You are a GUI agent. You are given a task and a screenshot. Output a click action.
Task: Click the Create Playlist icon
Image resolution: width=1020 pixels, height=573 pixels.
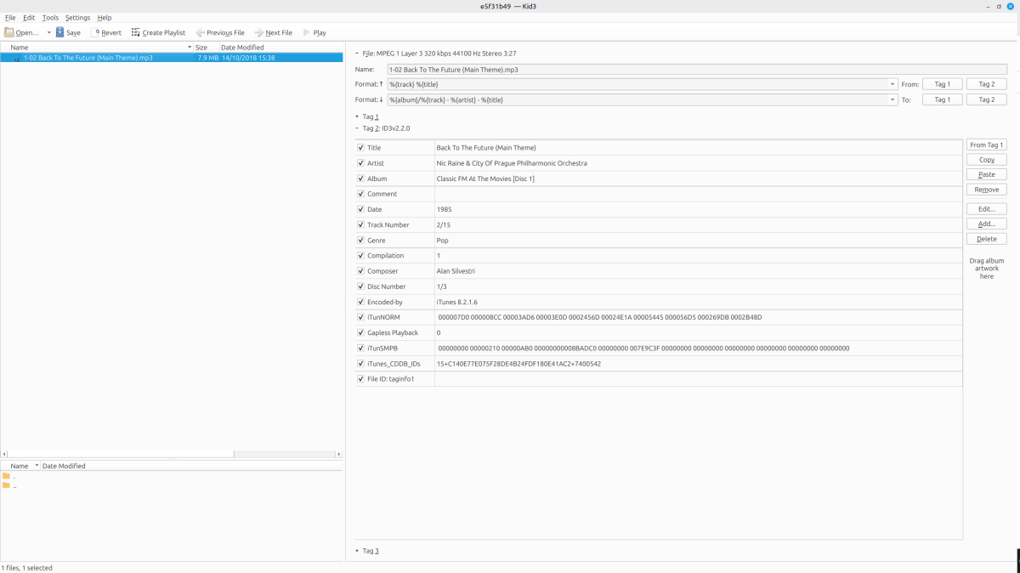(136, 32)
